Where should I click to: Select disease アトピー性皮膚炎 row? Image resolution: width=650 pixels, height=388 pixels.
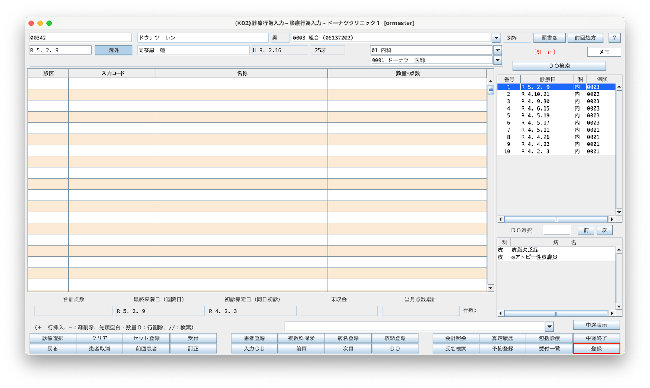coord(556,257)
